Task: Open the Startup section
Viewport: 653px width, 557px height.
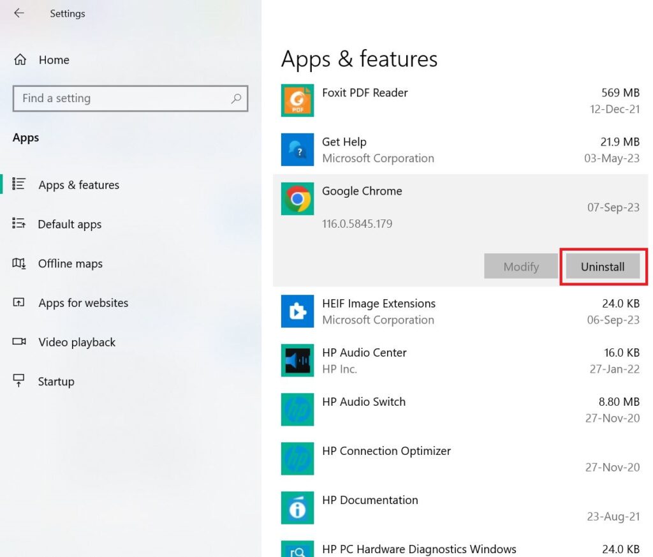Action: pyautogui.click(x=56, y=381)
